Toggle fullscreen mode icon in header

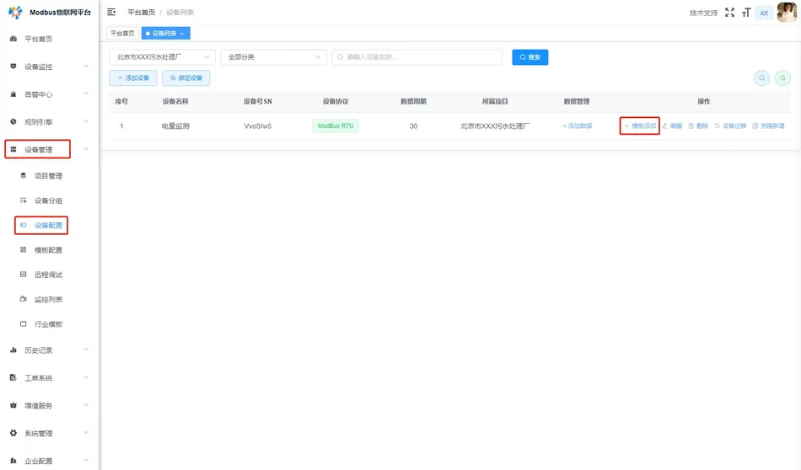point(729,13)
